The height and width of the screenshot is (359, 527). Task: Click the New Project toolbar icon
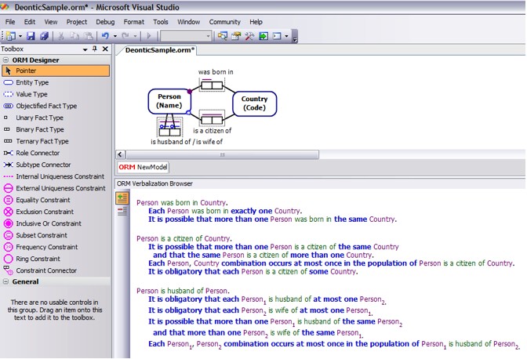click(11, 36)
